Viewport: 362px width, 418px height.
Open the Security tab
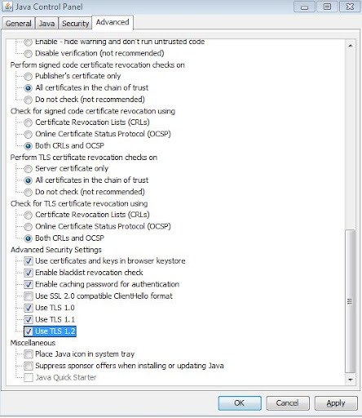pyautogui.click(x=75, y=24)
